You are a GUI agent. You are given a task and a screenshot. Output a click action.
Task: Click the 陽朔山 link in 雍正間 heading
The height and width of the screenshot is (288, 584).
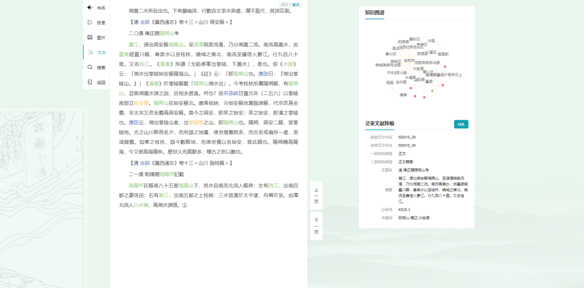tap(167, 33)
